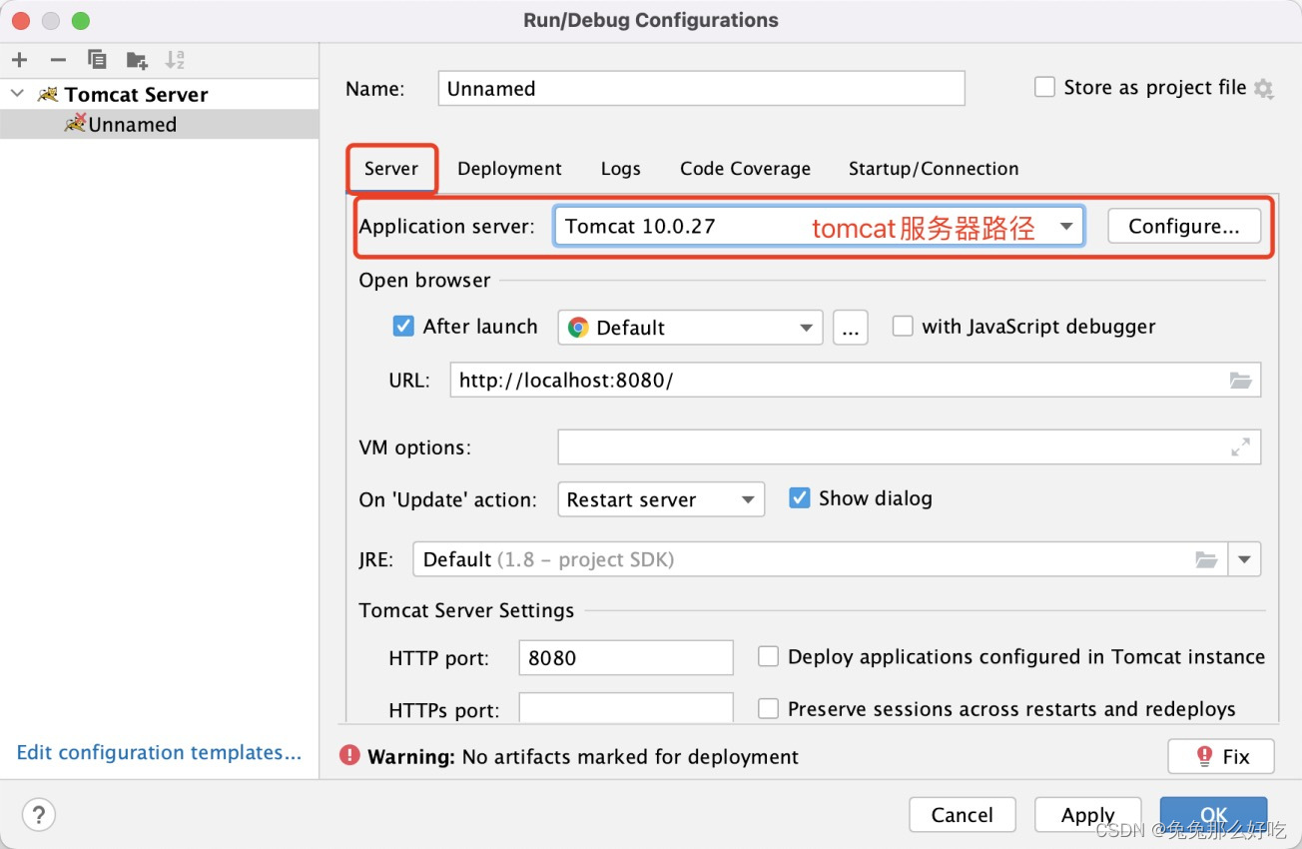The width and height of the screenshot is (1302, 849).
Task: Collapse the Tomcat Server tree node
Action: coord(17,94)
